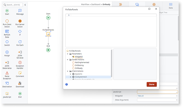
Task: Close the FixTabsPanels dialog
Action: [x=156, y=9]
